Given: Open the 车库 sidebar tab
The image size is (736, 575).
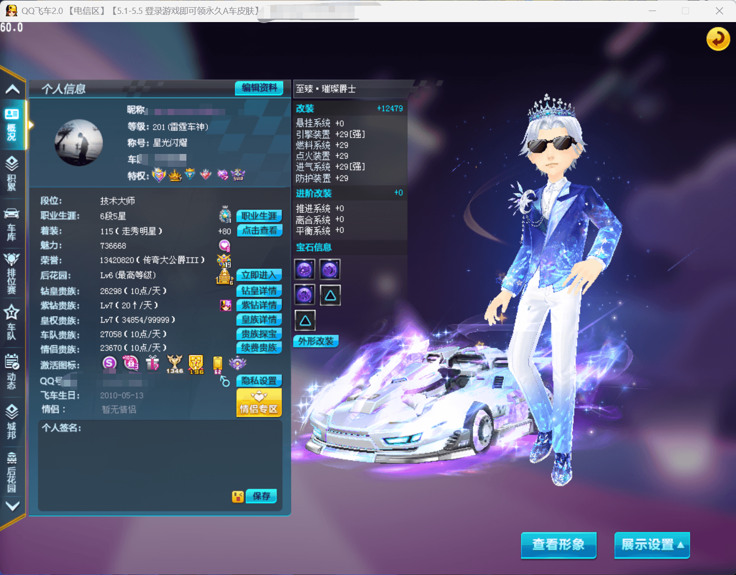Looking at the screenshot, I should [12, 223].
